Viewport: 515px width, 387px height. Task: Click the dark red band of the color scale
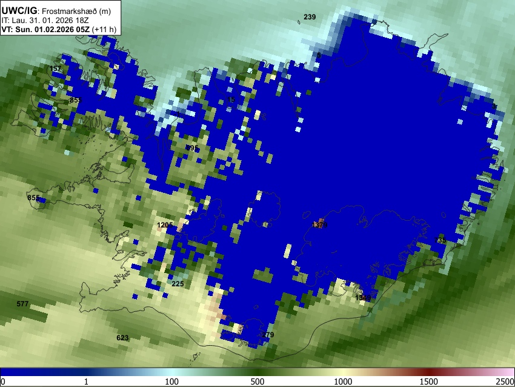(x=428, y=372)
